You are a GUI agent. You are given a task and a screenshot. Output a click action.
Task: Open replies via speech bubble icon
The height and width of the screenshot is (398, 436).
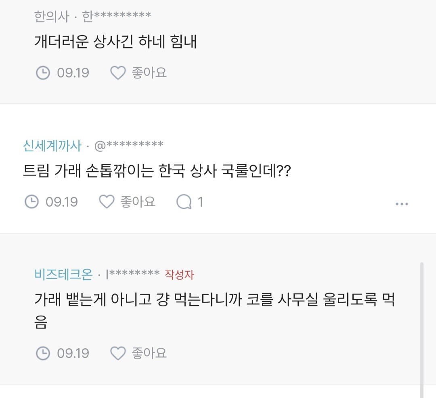click(184, 202)
